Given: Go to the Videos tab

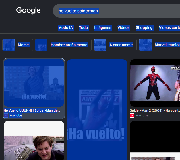Looking at the screenshot, I should pyautogui.click(x=123, y=28).
